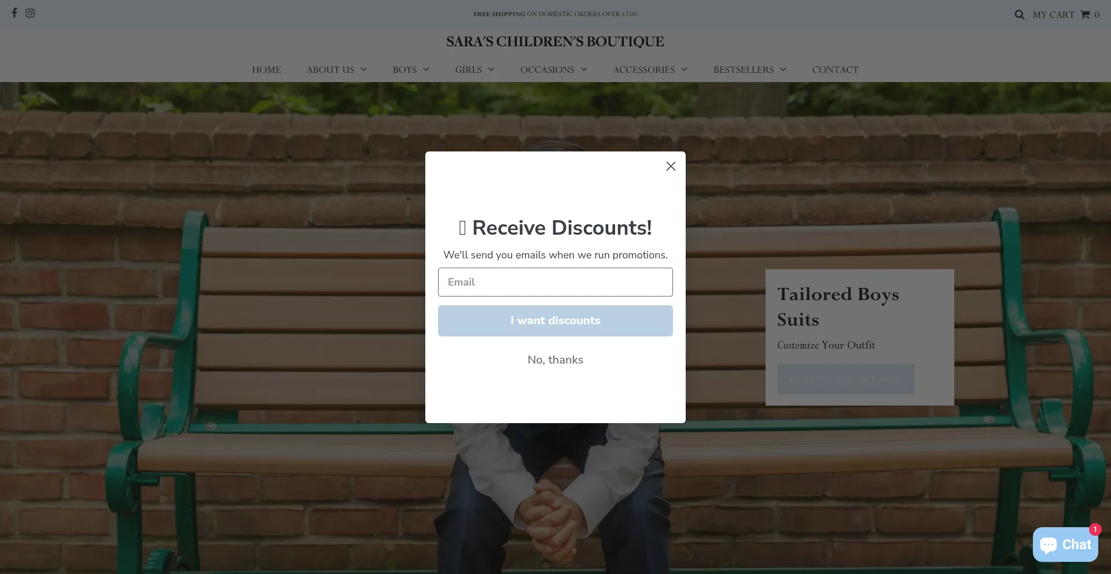Click the My Cart text link

(x=1054, y=14)
